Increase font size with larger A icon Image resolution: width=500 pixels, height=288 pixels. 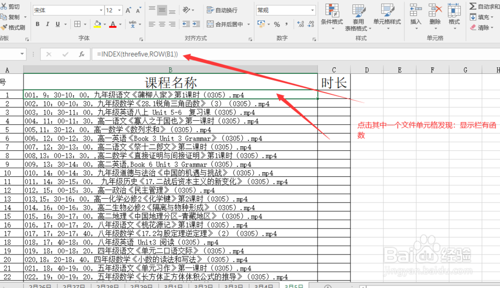[x=128, y=10]
